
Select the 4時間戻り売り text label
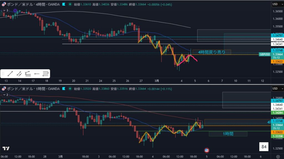tap(211, 52)
